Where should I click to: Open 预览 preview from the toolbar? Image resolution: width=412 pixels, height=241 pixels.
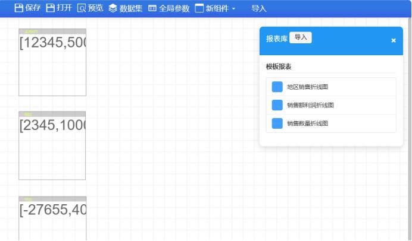coord(95,8)
